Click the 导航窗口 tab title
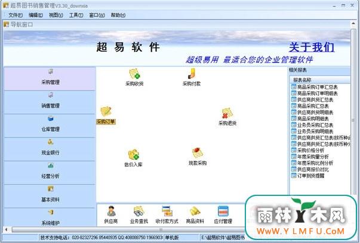Viewport: 360px width, 243px height. click(x=22, y=24)
